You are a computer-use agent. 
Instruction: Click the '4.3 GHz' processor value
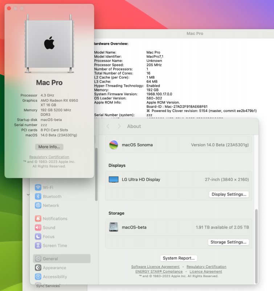(48, 95)
